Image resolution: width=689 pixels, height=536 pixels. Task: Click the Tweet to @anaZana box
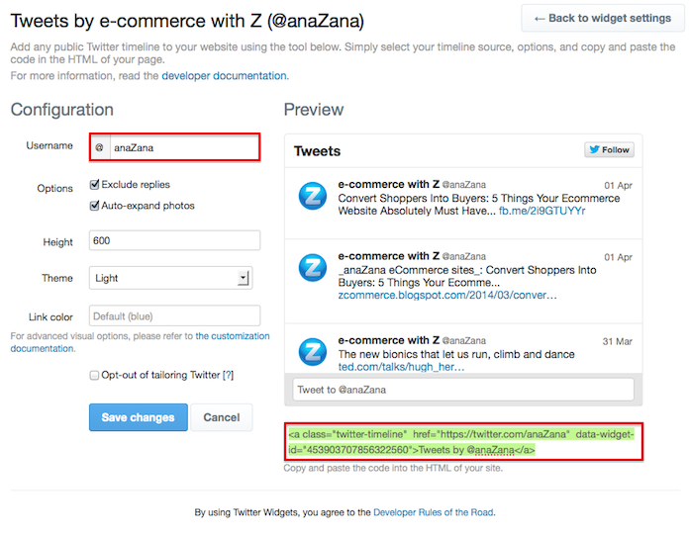[x=463, y=390]
